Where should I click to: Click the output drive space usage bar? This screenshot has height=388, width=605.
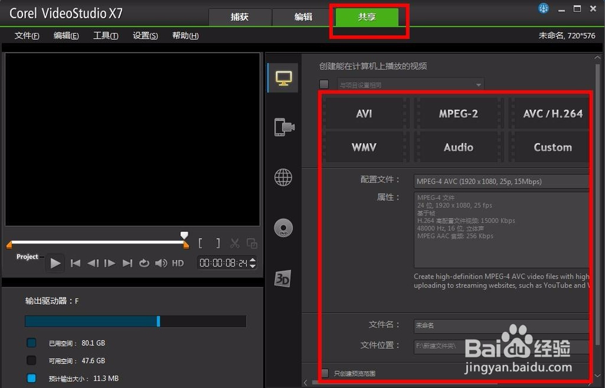[x=136, y=322]
